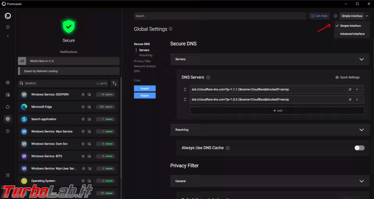This screenshot has height=199, width=374.
Task: Jump to Network History in settings navigation
Action: click(145, 66)
